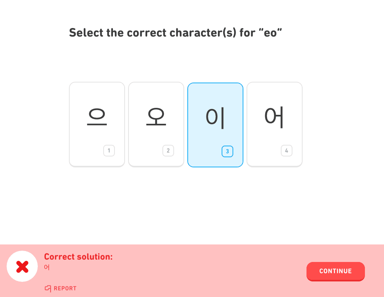384x297 pixels.
Task: Click the word "for" in the heading
Action: coord(247,33)
